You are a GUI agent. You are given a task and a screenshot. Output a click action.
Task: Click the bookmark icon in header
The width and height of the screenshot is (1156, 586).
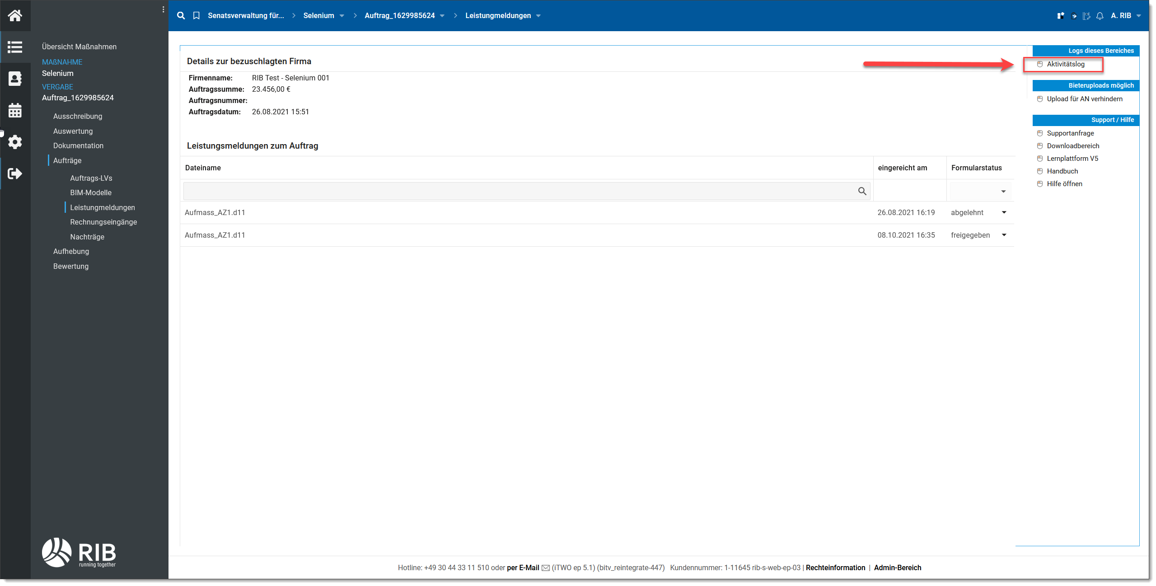click(x=196, y=15)
